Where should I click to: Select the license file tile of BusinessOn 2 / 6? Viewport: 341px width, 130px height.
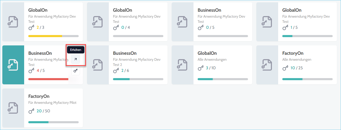(x=98, y=65)
